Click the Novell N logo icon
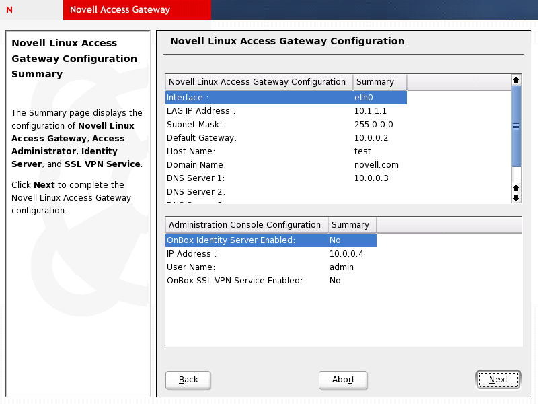Image resolution: width=538 pixels, height=404 pixels. (9, 9)
